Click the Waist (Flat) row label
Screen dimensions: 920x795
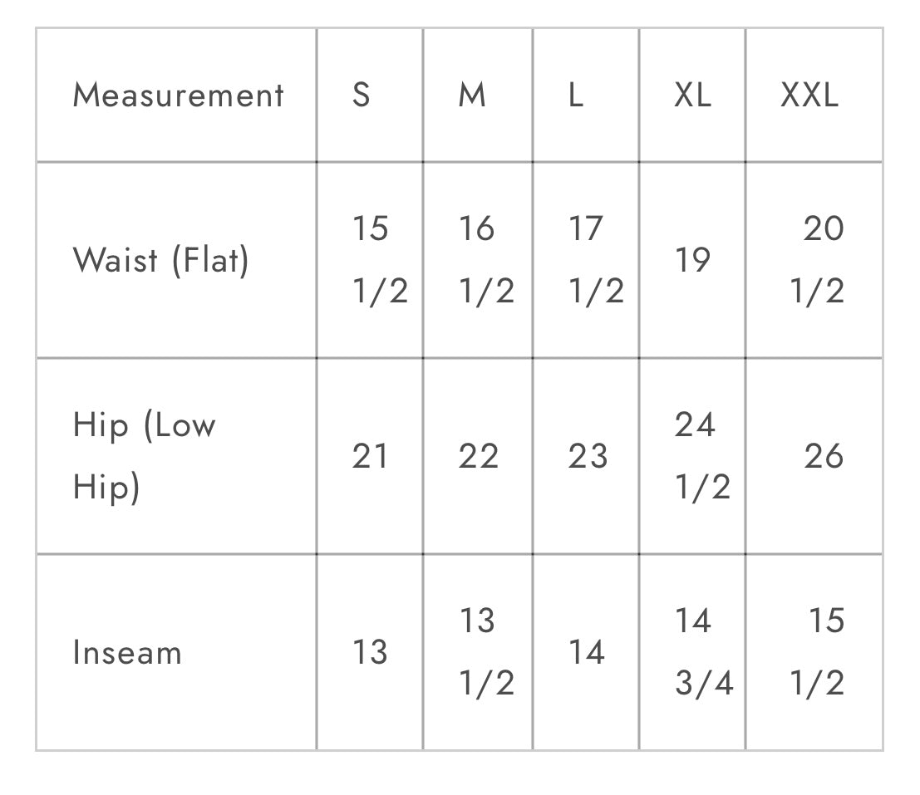[x=160, y=260]
